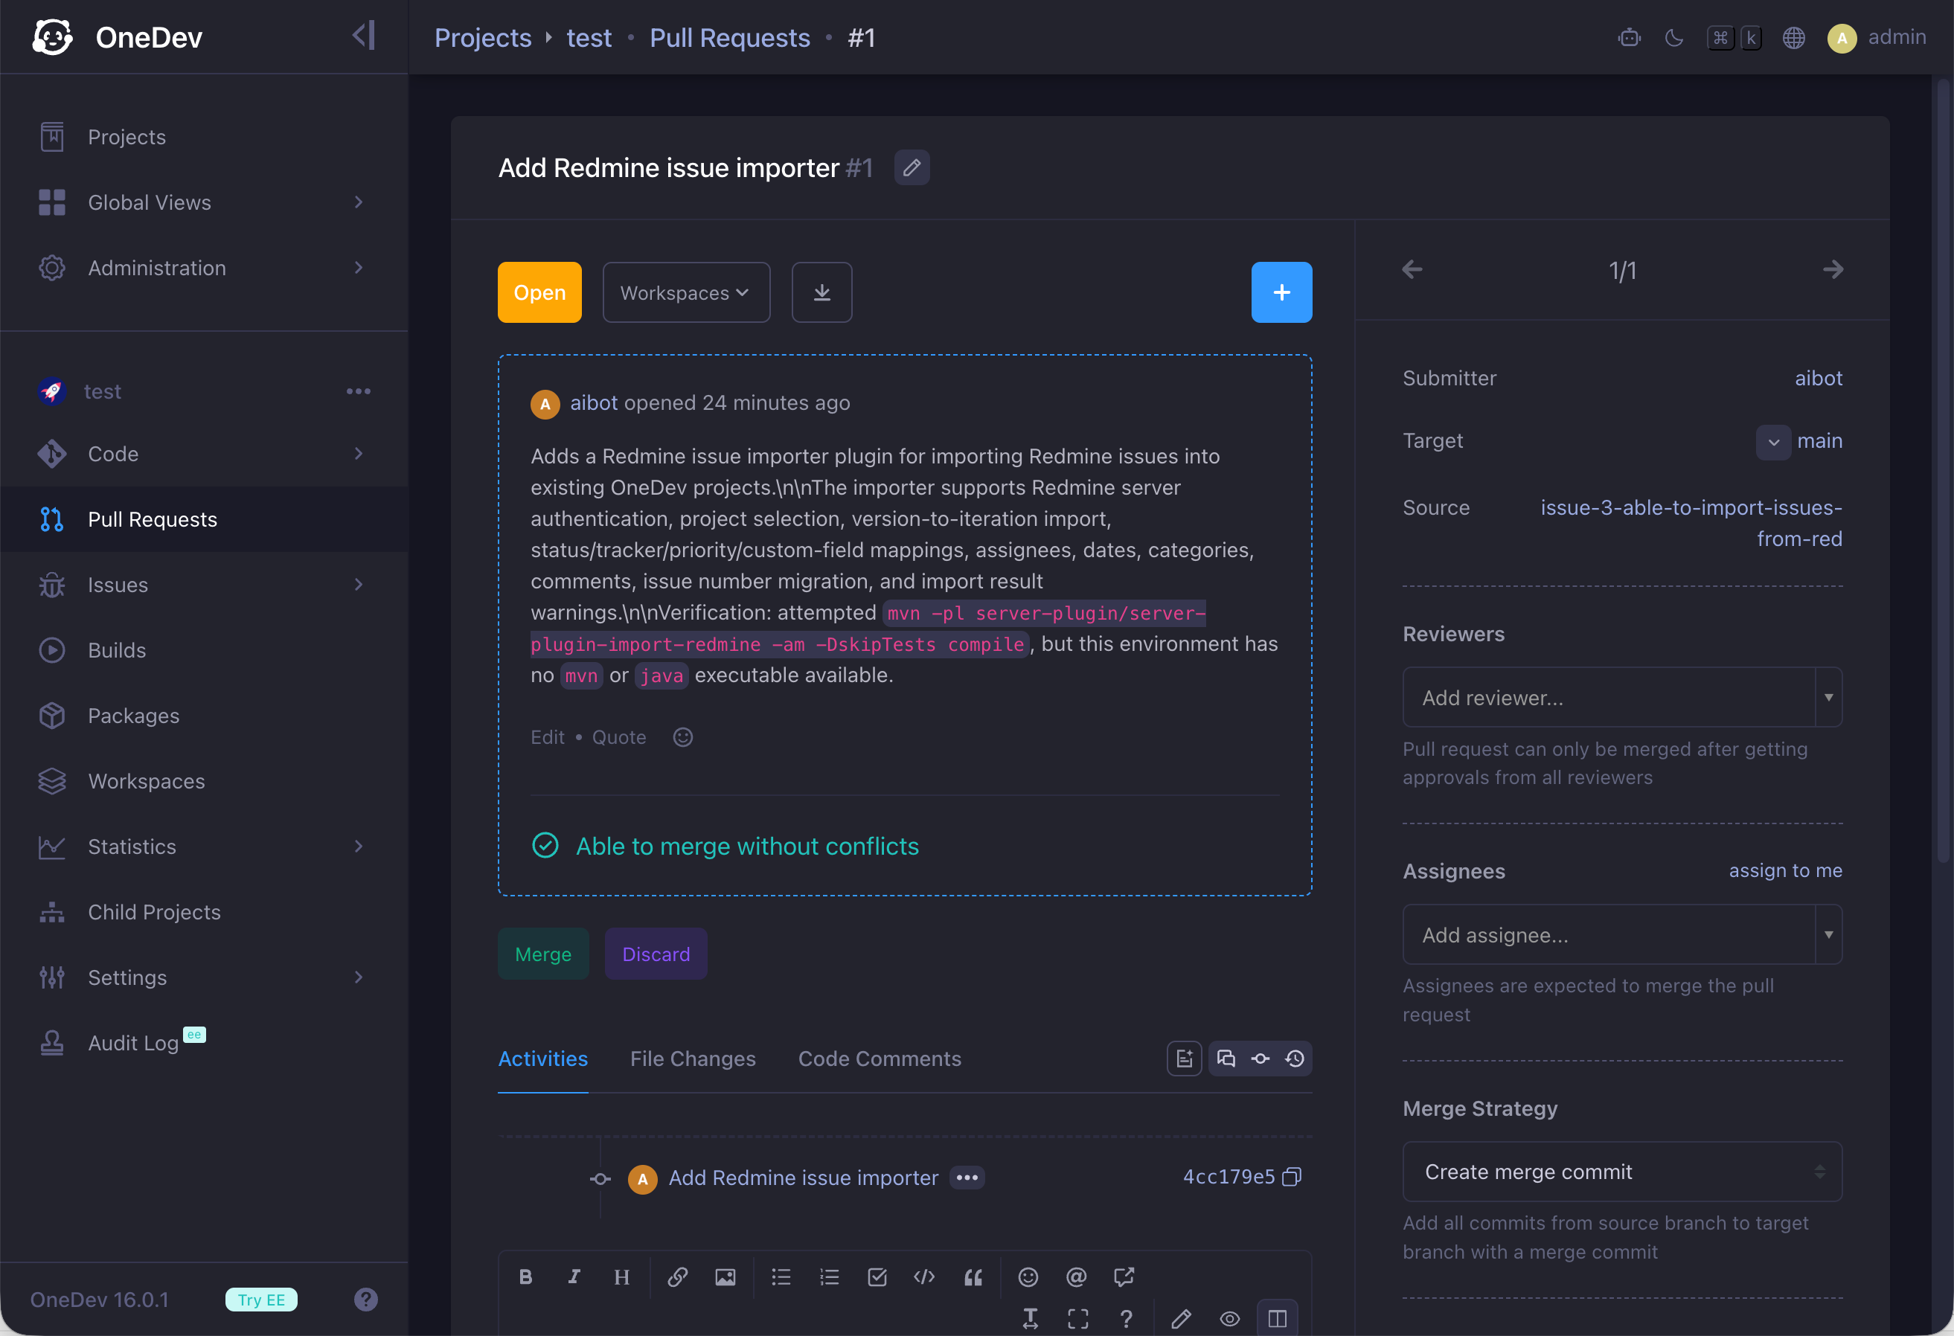Merge the pull request
Image resolution: width=1954 pixels, height=1336 pixels.
click(x=543, y=954)
